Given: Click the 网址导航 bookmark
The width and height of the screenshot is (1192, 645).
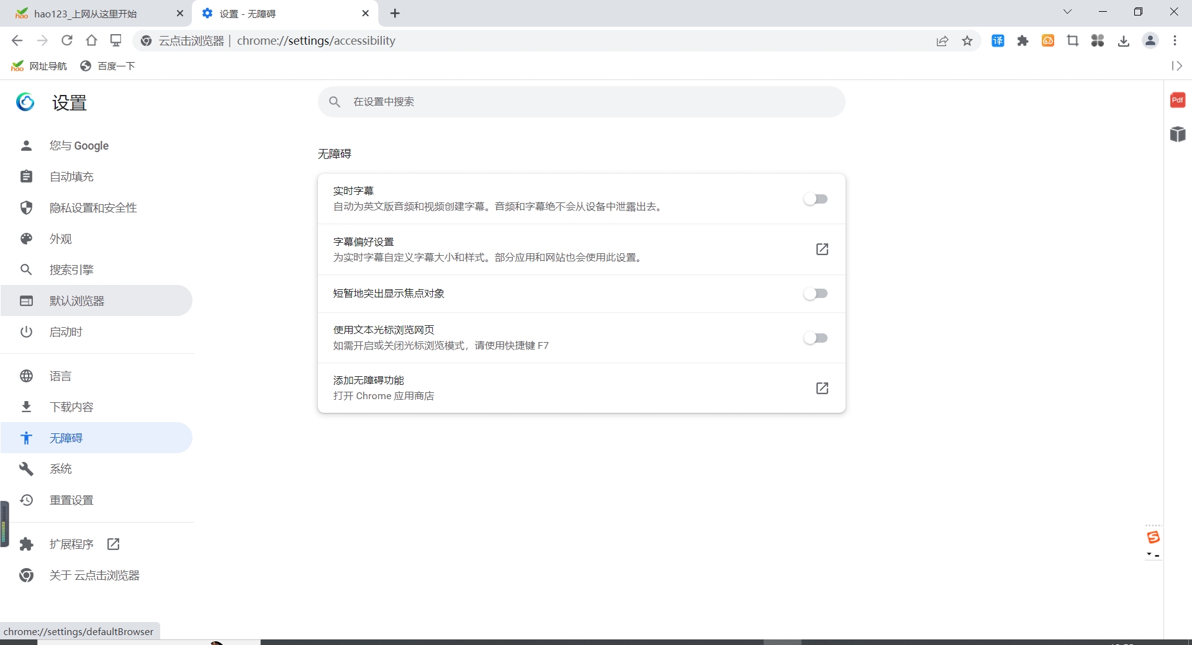Looking at the screenshot, I should (39, 66).
